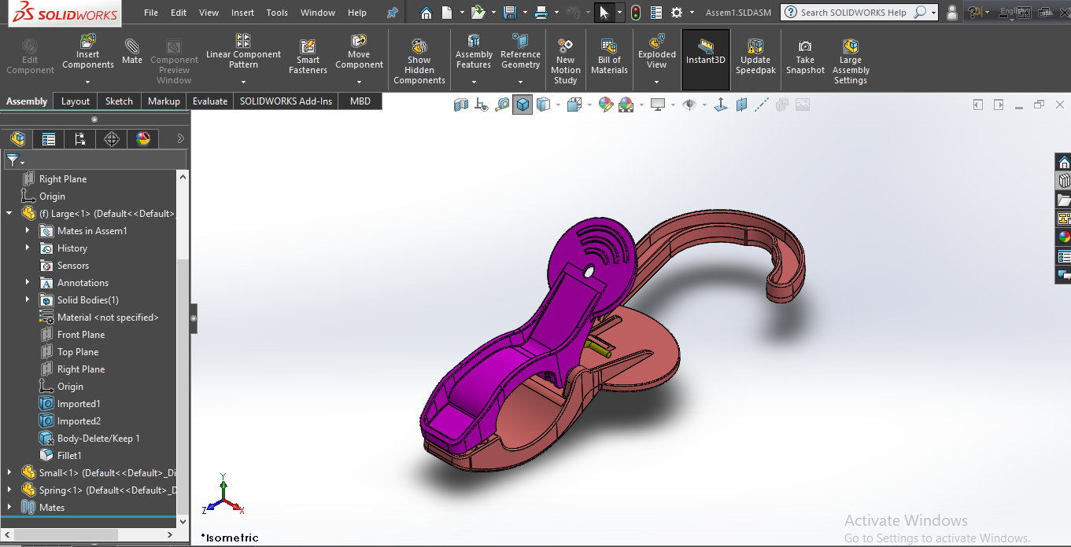Click the Open document folder icon
1071x547 pixels.
478,13
